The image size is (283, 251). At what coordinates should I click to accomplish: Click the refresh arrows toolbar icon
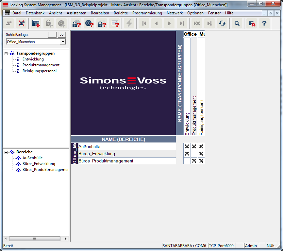222,24
